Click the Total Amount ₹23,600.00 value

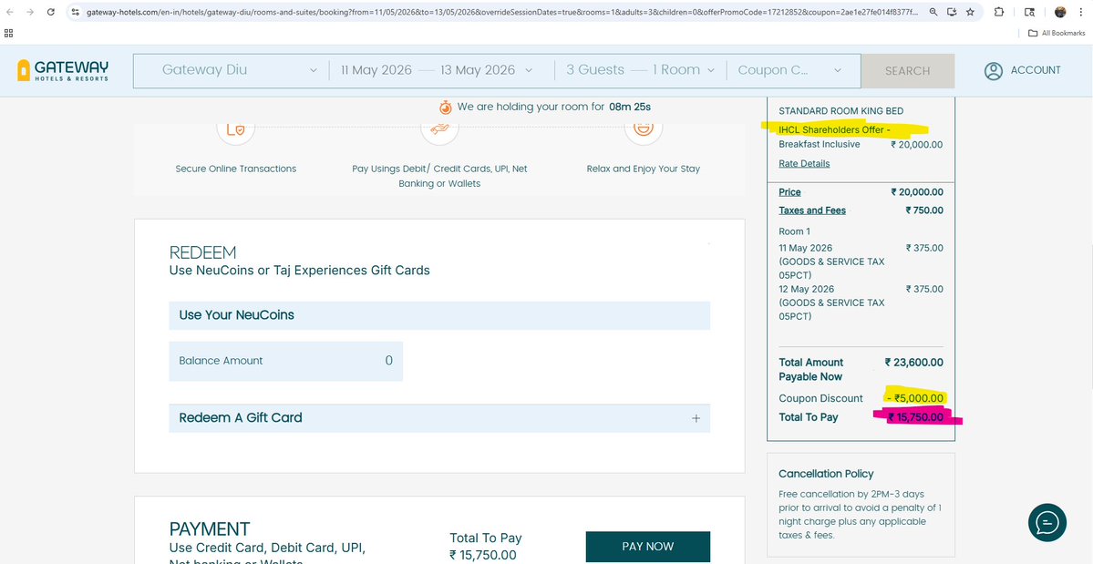tap(913, 362)
